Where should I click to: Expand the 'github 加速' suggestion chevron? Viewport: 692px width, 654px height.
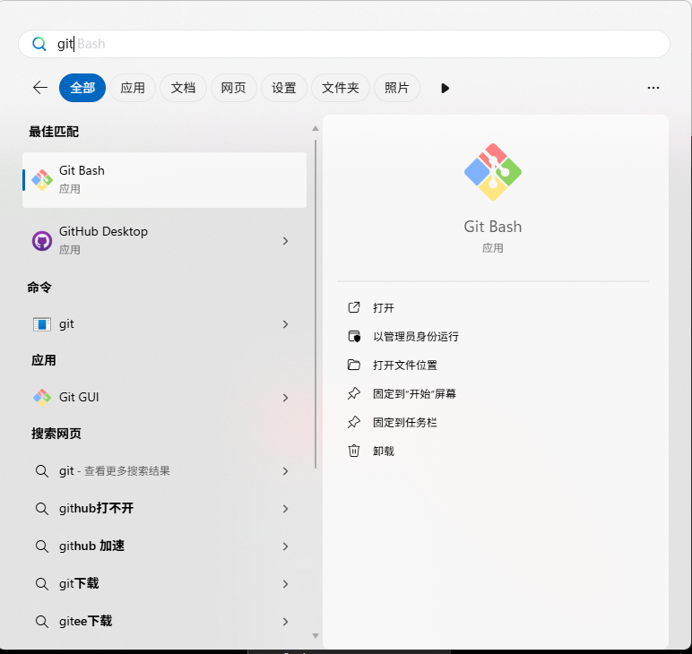[285, 546]
